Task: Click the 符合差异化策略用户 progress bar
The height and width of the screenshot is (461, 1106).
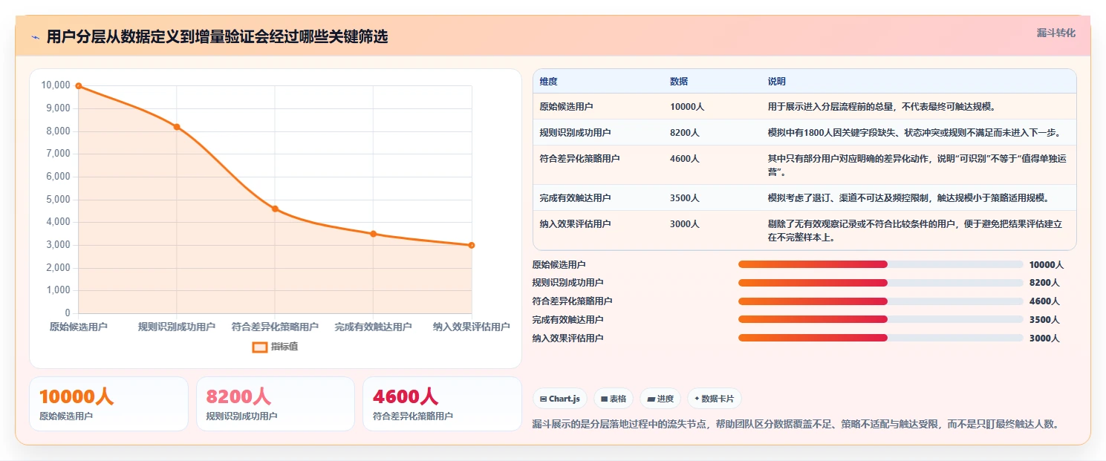Action: coord(881,301)
